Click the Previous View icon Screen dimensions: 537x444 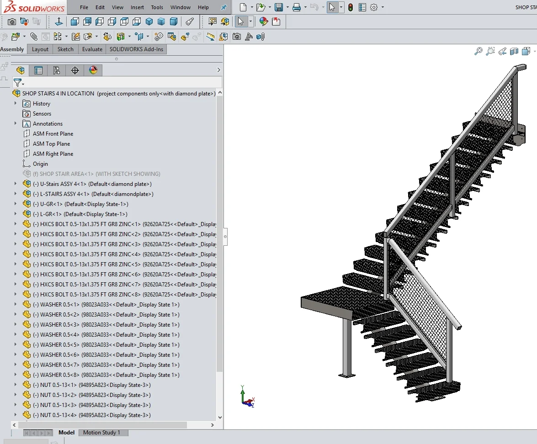502,51
